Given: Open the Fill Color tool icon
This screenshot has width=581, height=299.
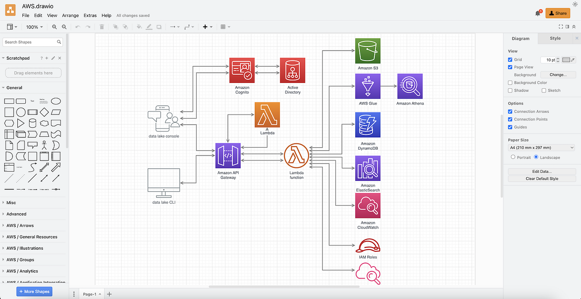Looking at the screenshot, I should click(139, 27).
